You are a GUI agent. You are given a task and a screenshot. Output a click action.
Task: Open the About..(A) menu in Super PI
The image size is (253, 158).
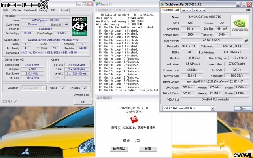[120, 10]
